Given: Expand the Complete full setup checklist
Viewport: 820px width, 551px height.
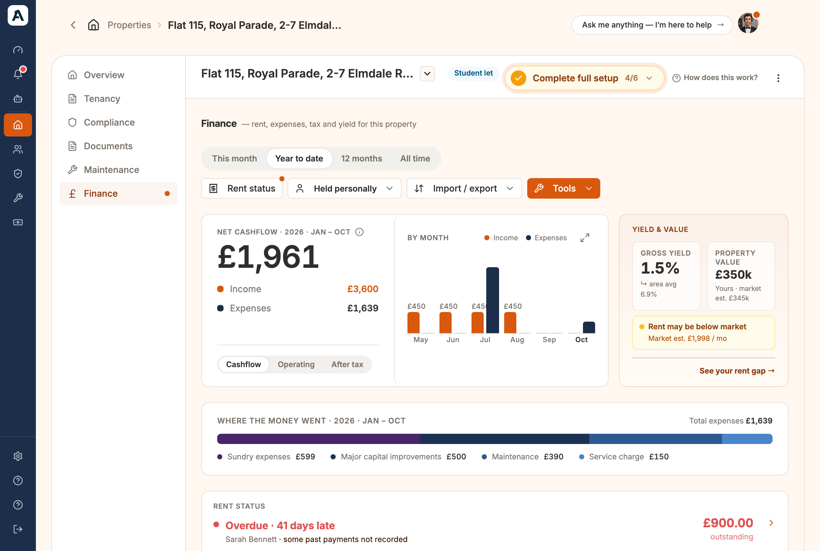Looking at the screenshot, I should [585, 78].
